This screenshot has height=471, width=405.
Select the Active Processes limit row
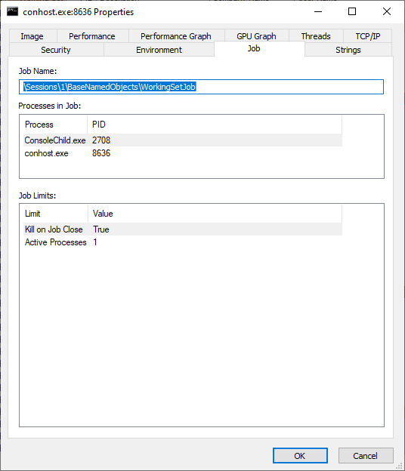pyautogui.click(x=183, y=242)
